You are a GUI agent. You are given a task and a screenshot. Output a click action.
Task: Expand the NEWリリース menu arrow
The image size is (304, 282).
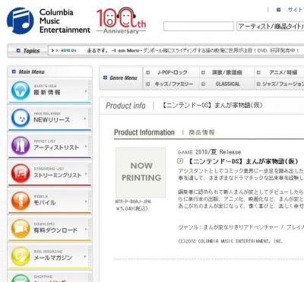(x=85, y=119)
